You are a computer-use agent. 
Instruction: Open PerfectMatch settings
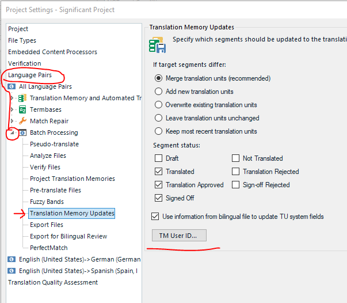point(49,248)
